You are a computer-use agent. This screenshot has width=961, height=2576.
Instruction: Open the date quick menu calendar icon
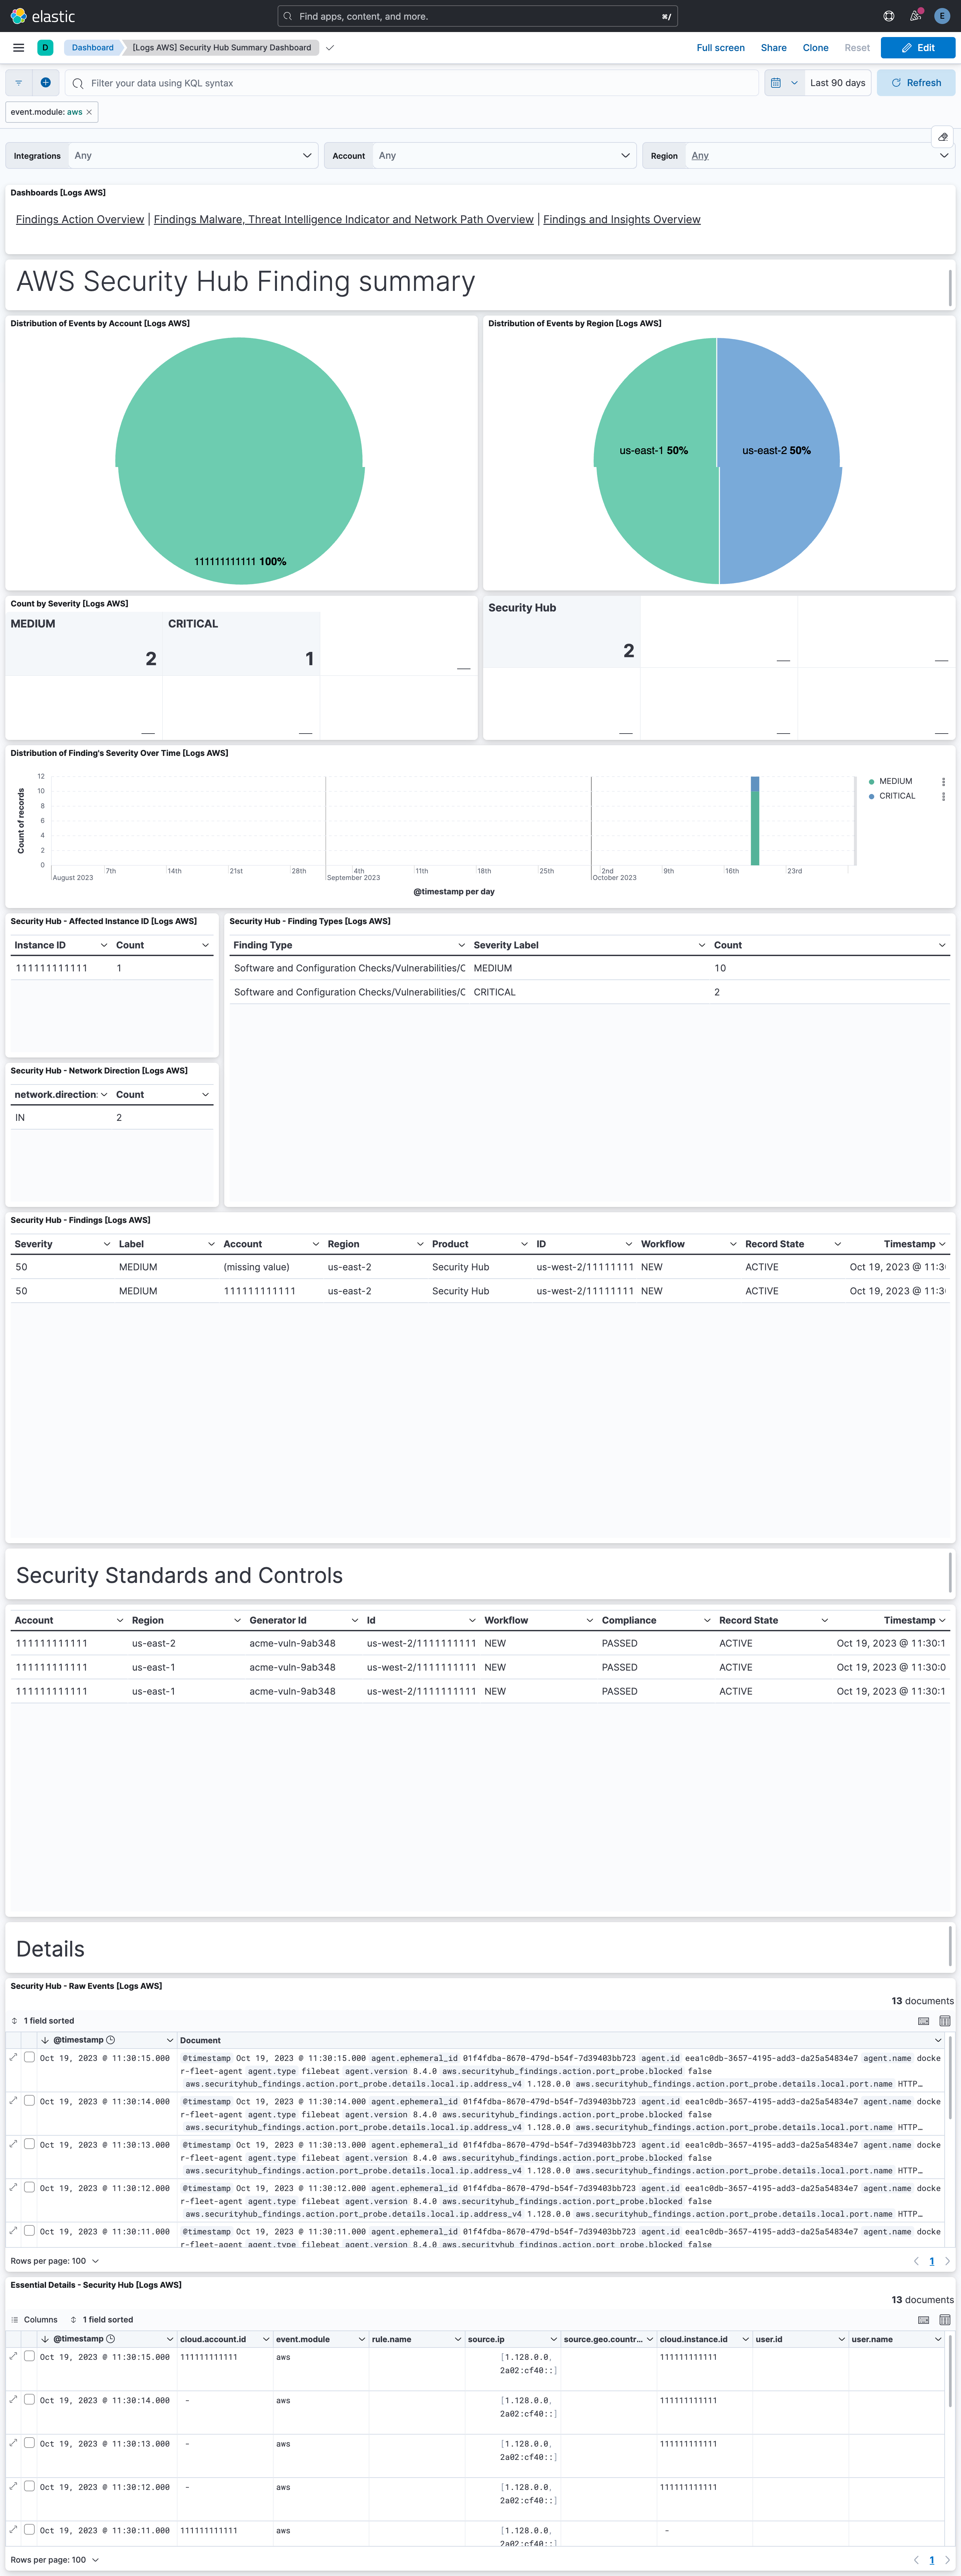point(776,83)
